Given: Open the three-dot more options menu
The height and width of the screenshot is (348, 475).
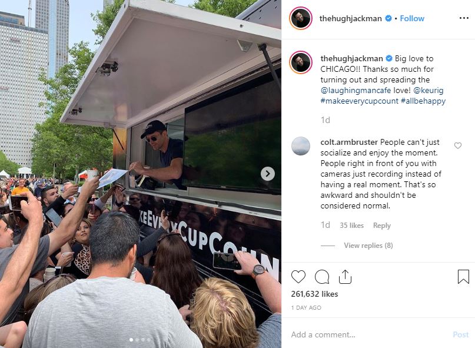Looking at the screenshot, I should point(464,18).
